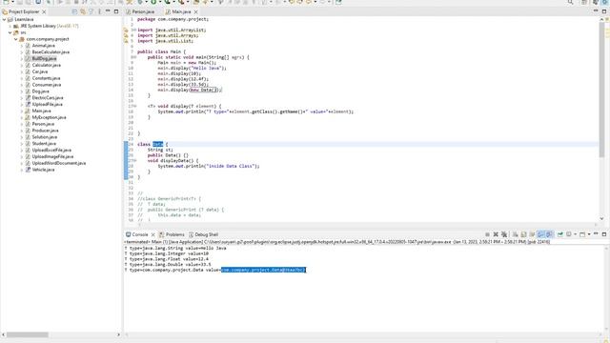Clear the console output

click(515, 234)
